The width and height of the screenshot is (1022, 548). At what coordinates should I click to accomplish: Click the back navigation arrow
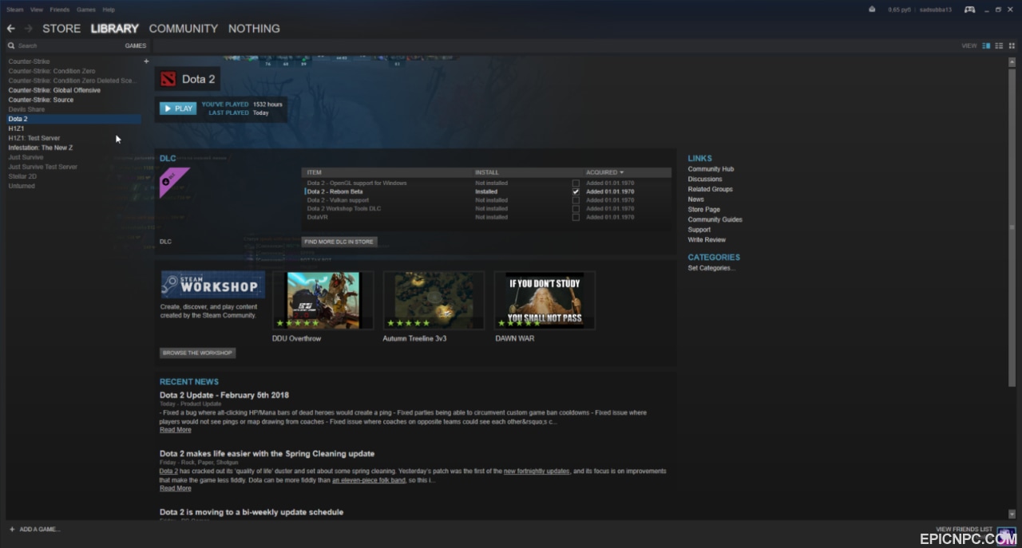(x=11, y=29)
